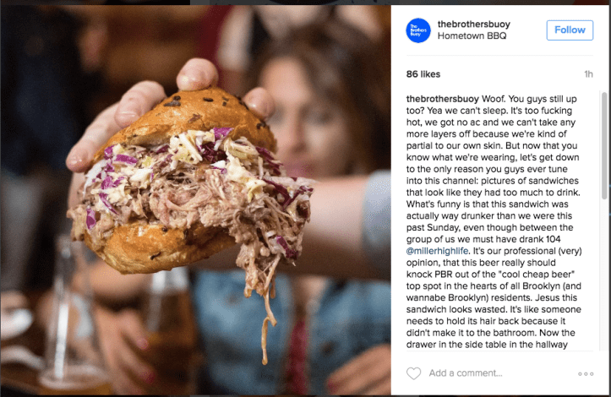Visit the @millerhighlife mention in the caption

437,251
